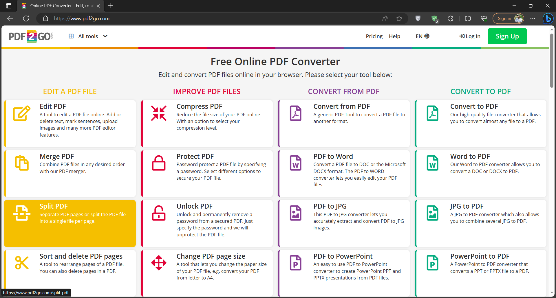
Task: Click the JPG to PDF image icon
Action: coord(433,213)
